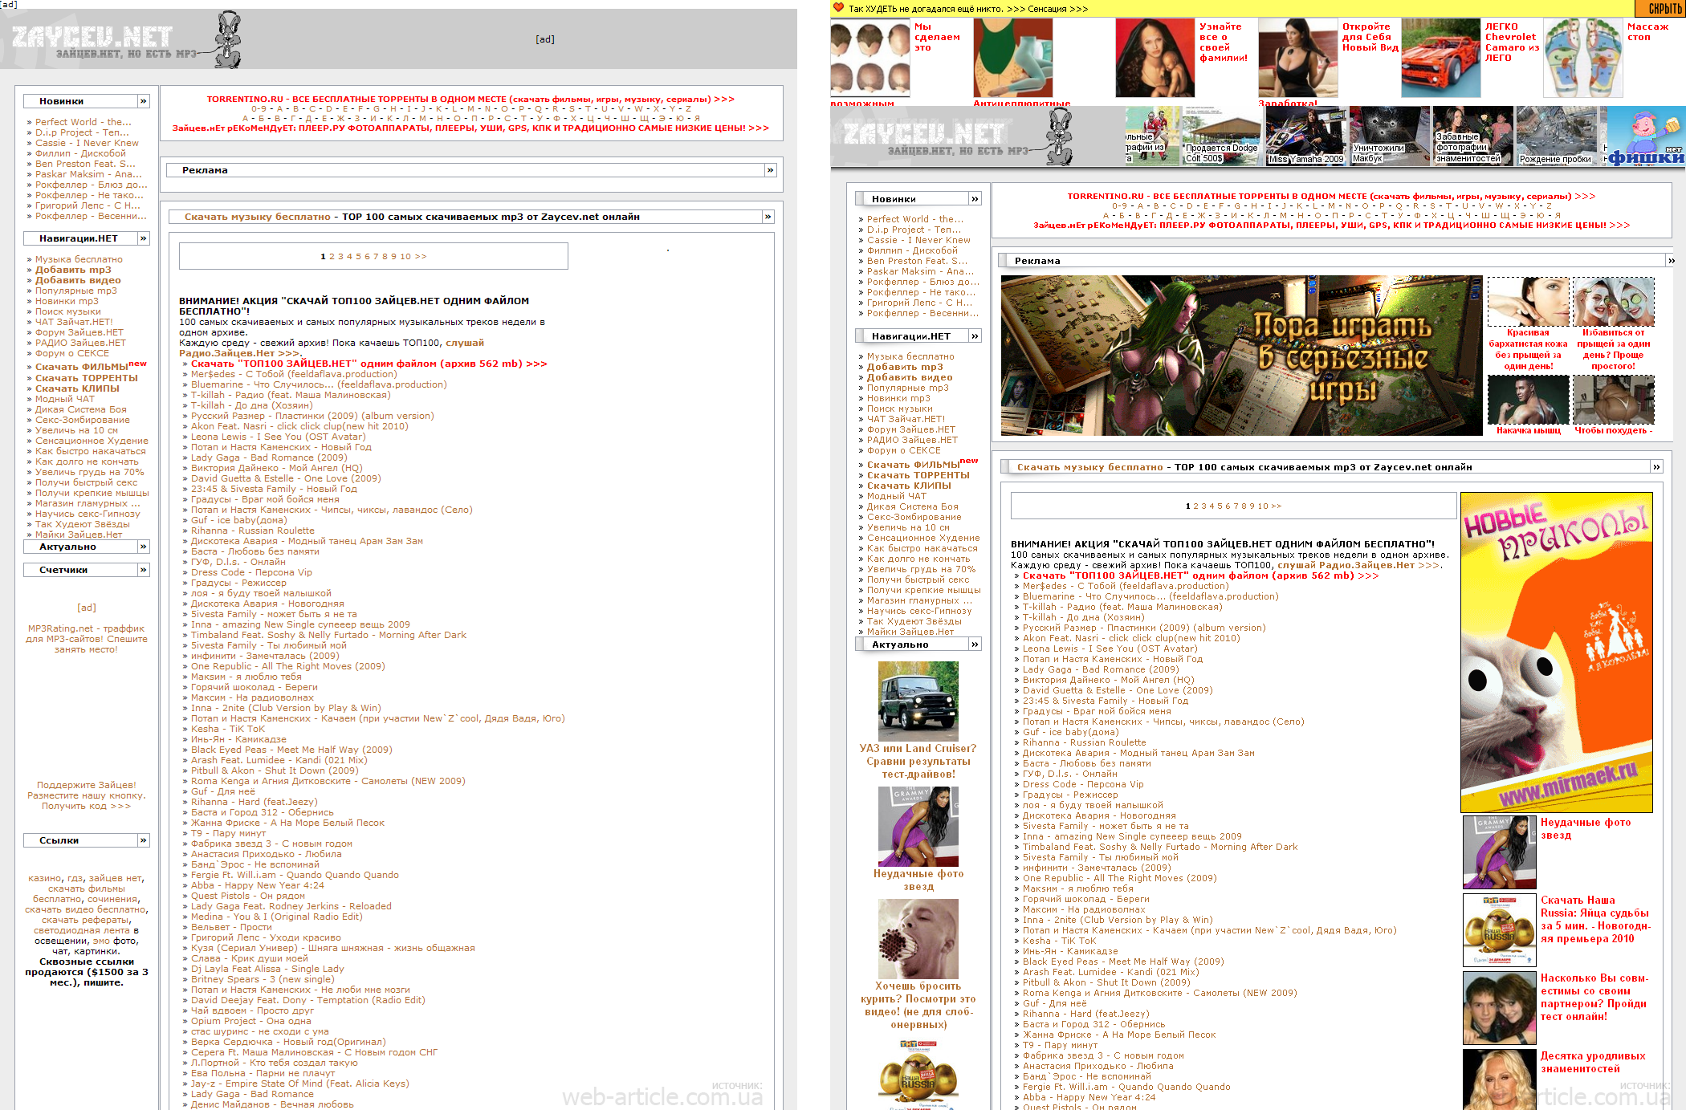Expand the Ссылки section arrow
The height and width of the screenshot is (1110, 1686).
pyautogui.click(x=144, y=840)
